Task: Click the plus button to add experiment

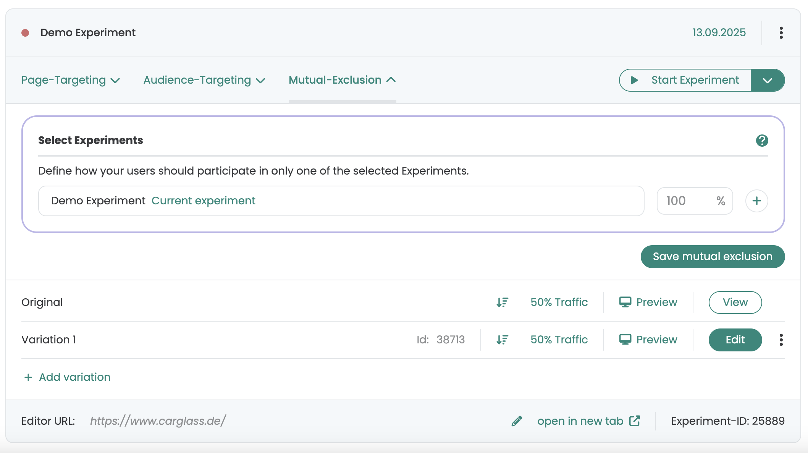Action: coord(756,201)
